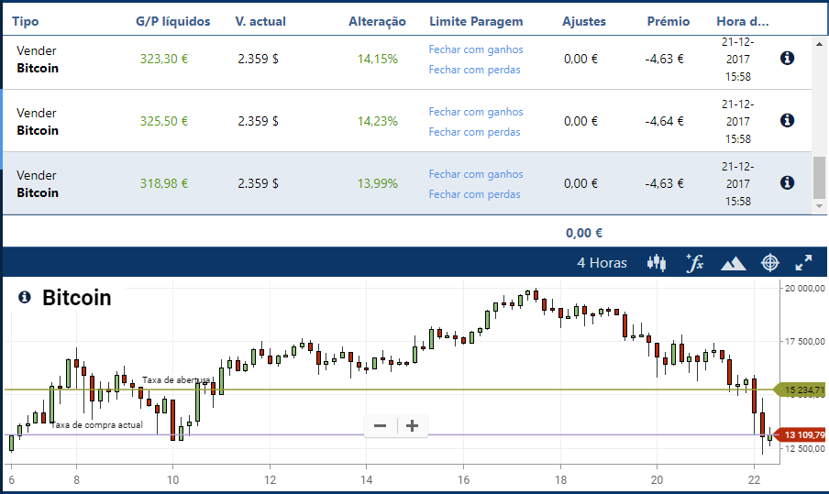Click 'Fechar com ganhos' on the highlighted 13,99% row

[x=476, y=174]
